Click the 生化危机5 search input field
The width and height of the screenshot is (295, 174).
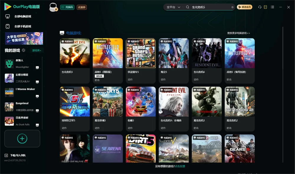tap(211, 7)
